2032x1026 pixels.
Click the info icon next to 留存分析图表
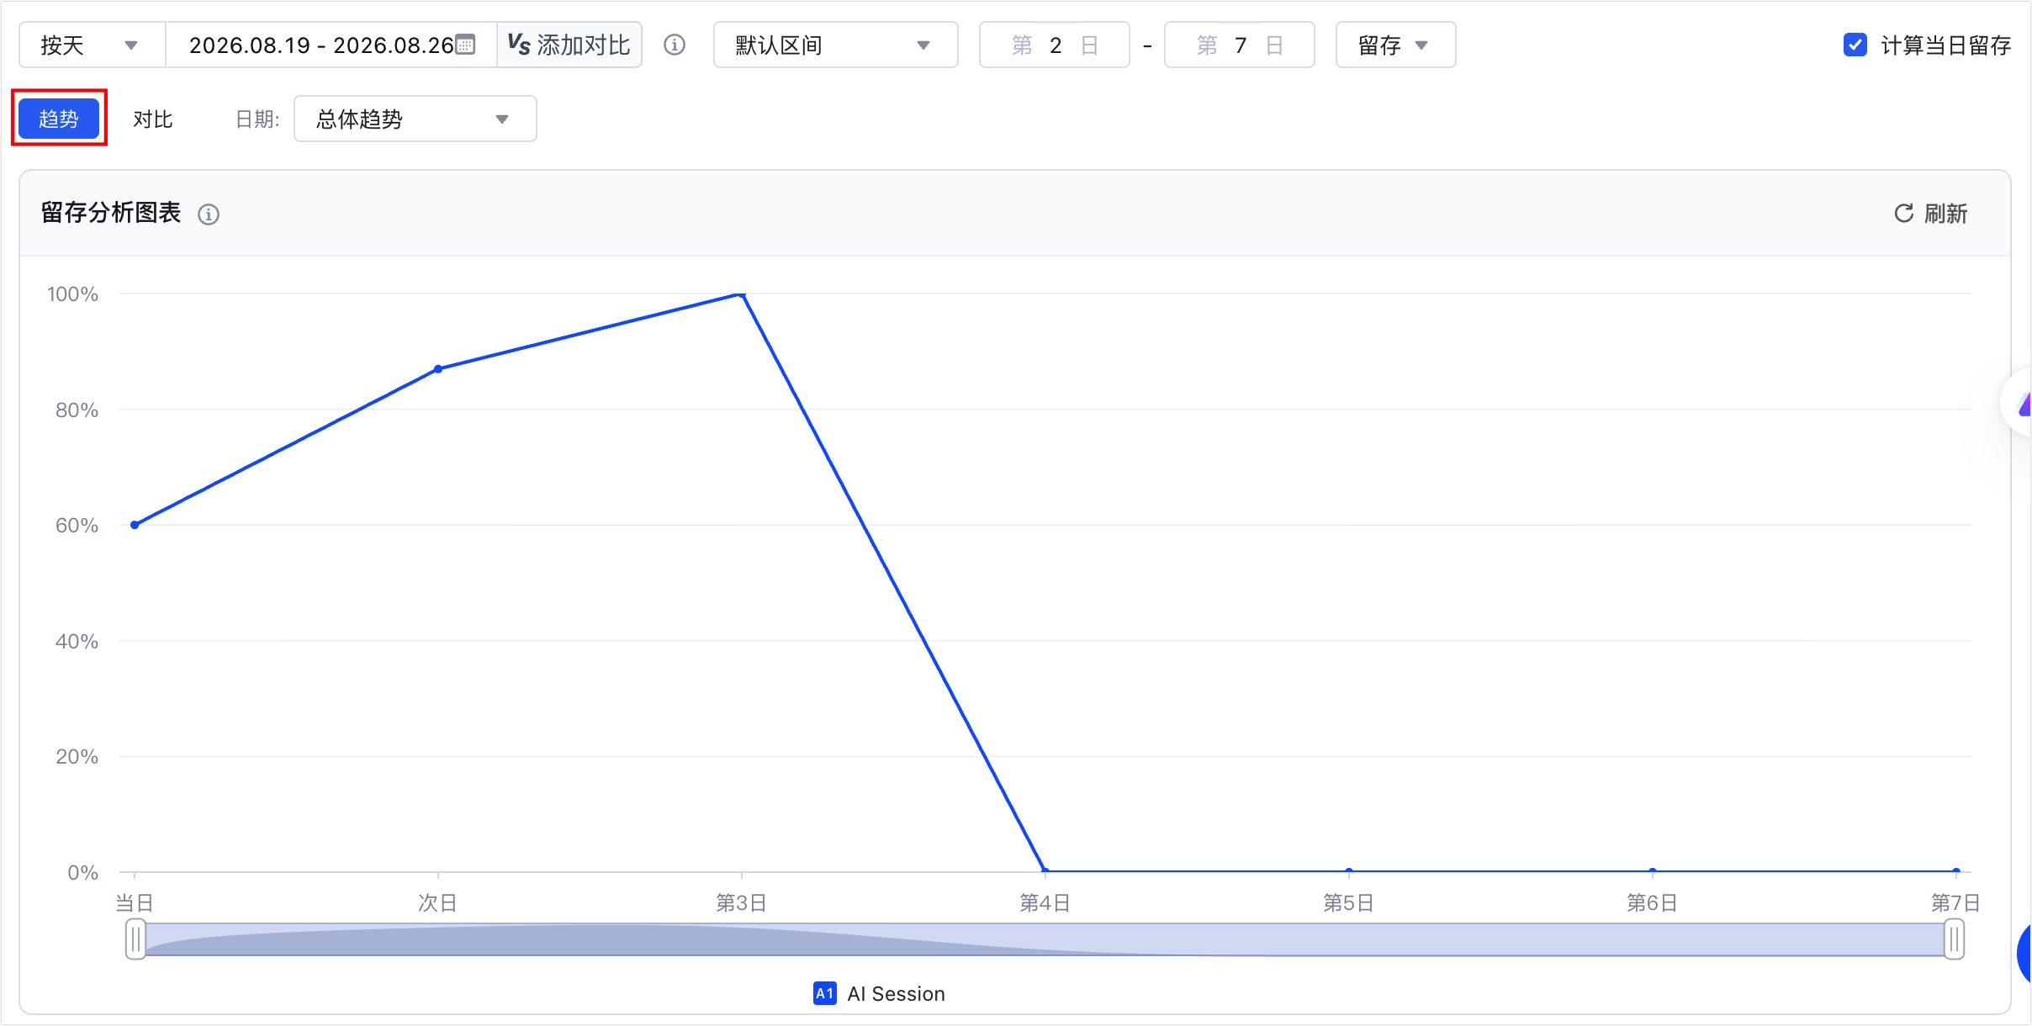(209, 214)
